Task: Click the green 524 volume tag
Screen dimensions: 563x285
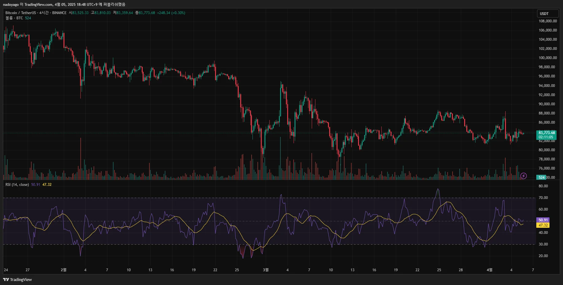Action: pyautogui.click(x=541, y=177)
